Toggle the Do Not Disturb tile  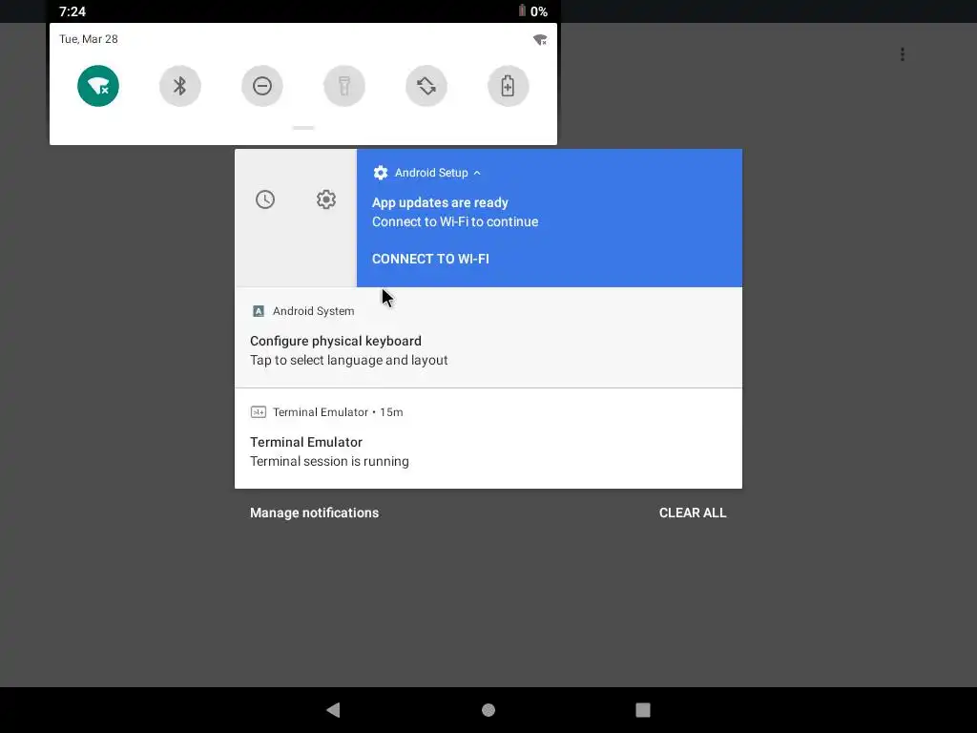point(262,86)
